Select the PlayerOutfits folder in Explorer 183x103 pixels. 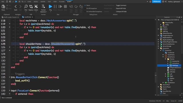(x=169, y=23)
